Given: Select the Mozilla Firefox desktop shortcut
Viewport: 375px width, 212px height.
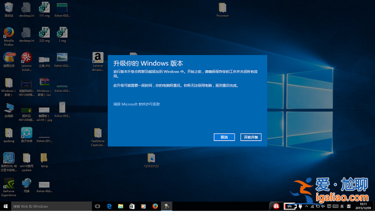Looking at the screenshot, I should tap(9, 36).
